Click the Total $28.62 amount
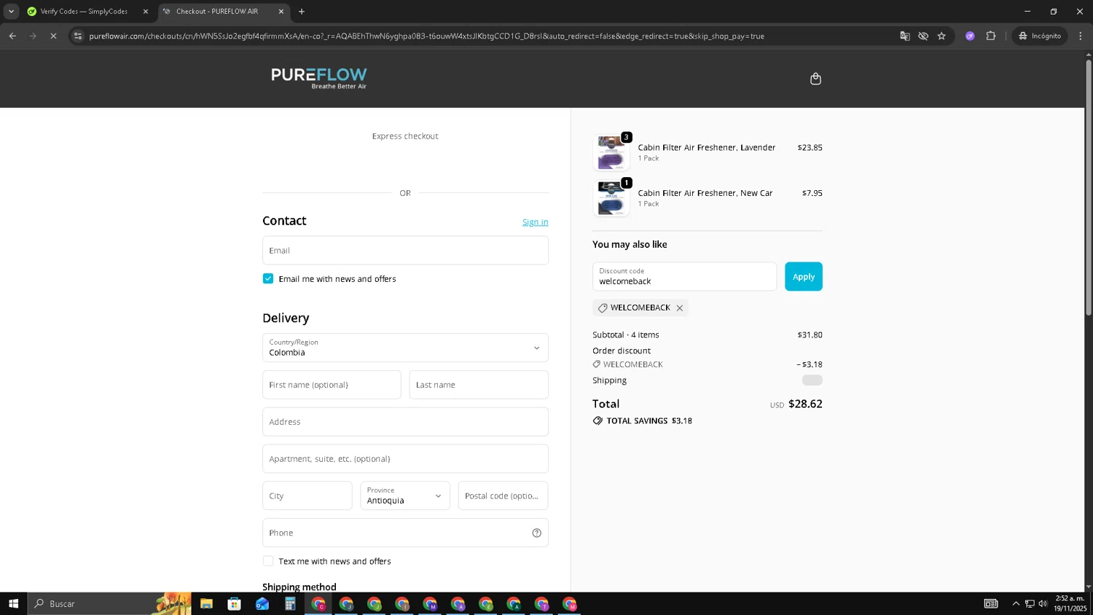The width and height of the screenshot is (1093, 615). [x=805, y=404]
